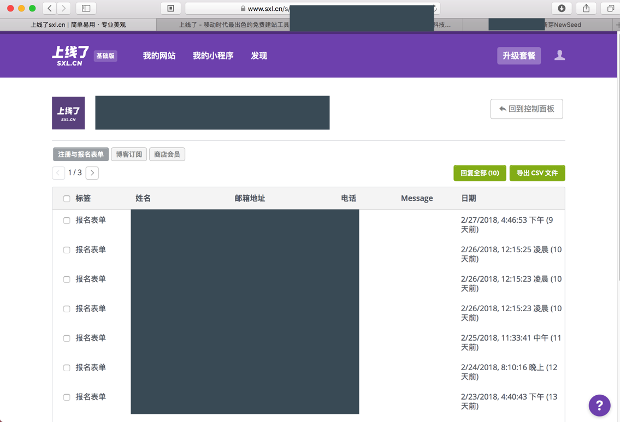Click the Message column header
Screen dimensions: 620x422
tap(417, 198)
